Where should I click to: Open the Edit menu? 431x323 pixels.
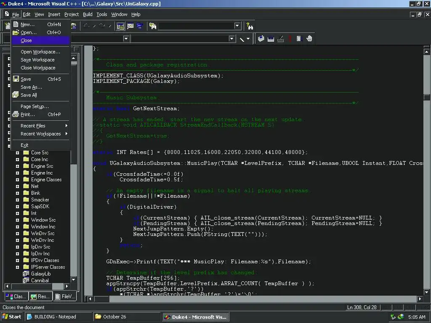point(27,14)
